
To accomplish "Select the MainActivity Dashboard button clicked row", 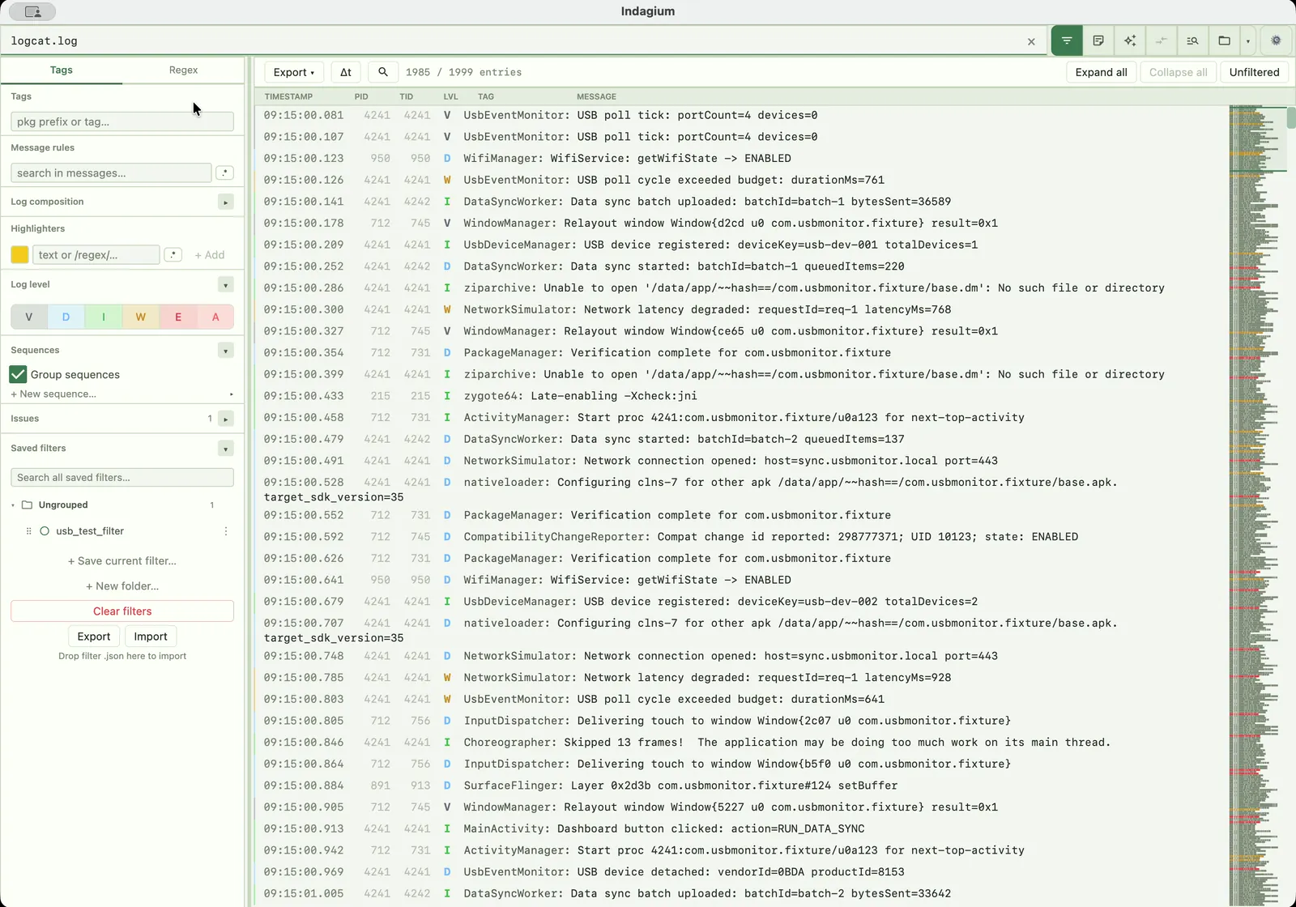I will (742, 828).
